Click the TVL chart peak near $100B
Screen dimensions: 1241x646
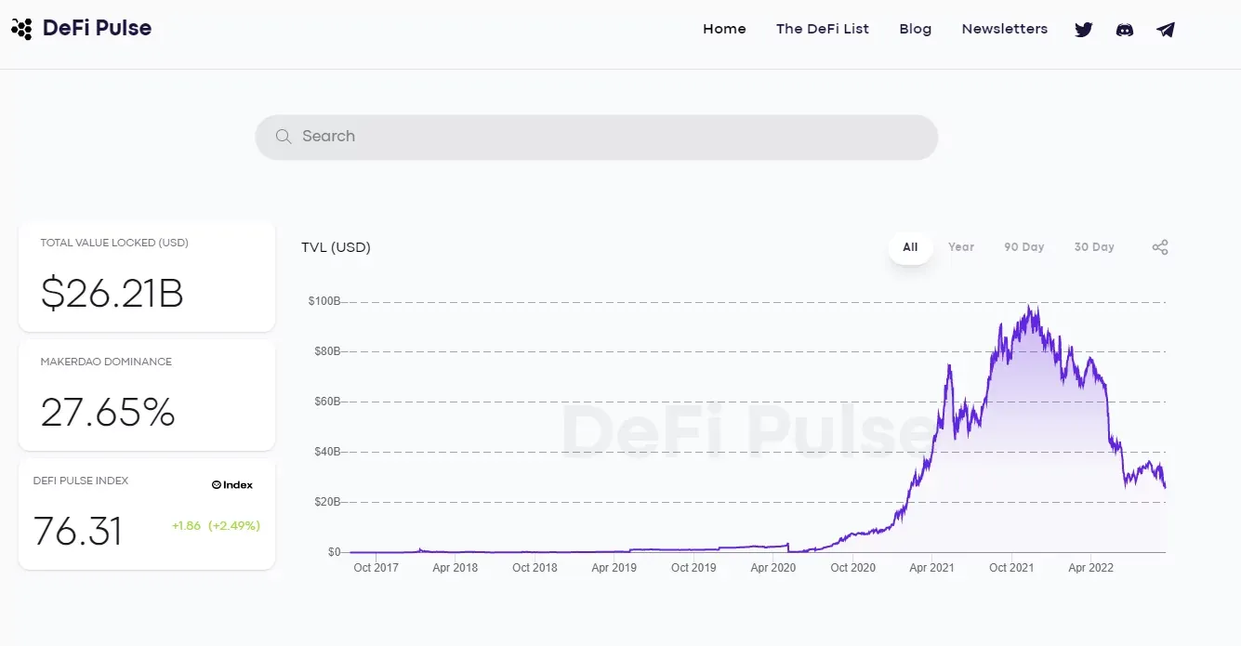pyautogui.click(x=1030, y=307)
